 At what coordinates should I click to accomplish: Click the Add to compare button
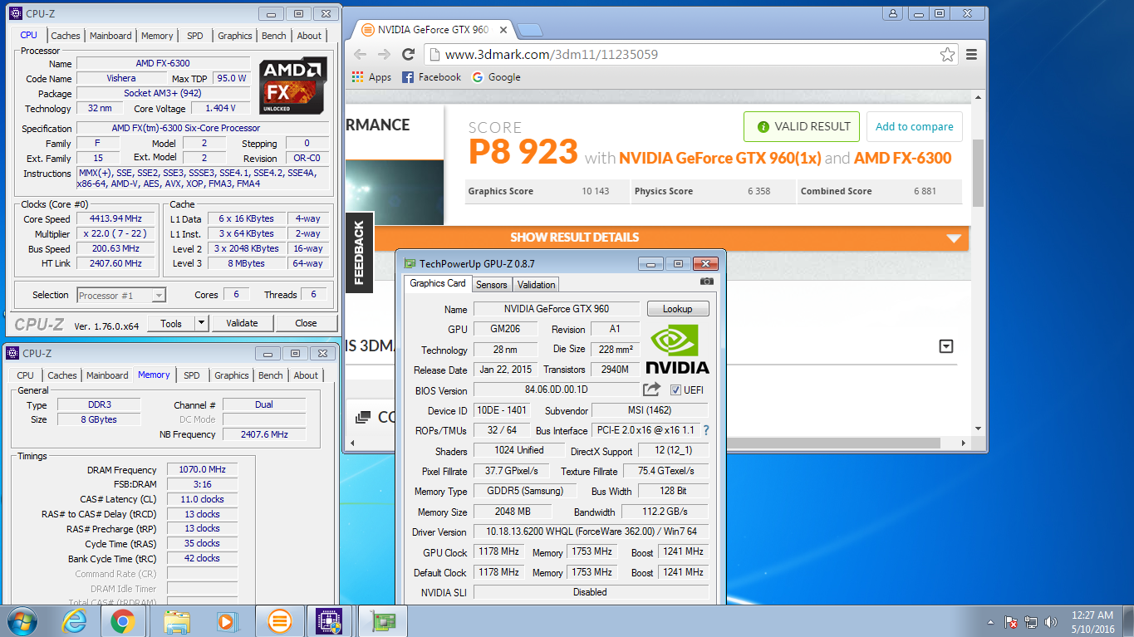coord(914,127)
